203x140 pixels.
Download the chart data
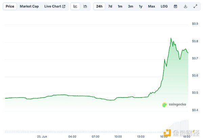point(185,6)
